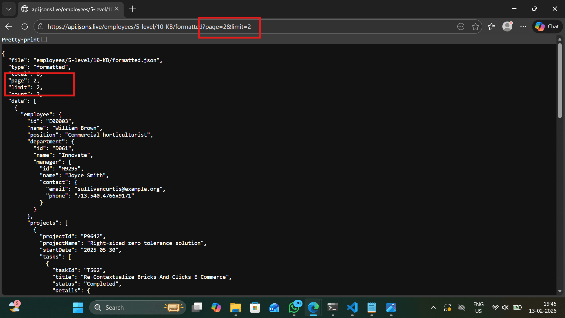This screenshot has width=565, height=318.
Task: Open the weather widget on the taskbar
Action: [14, 307]
